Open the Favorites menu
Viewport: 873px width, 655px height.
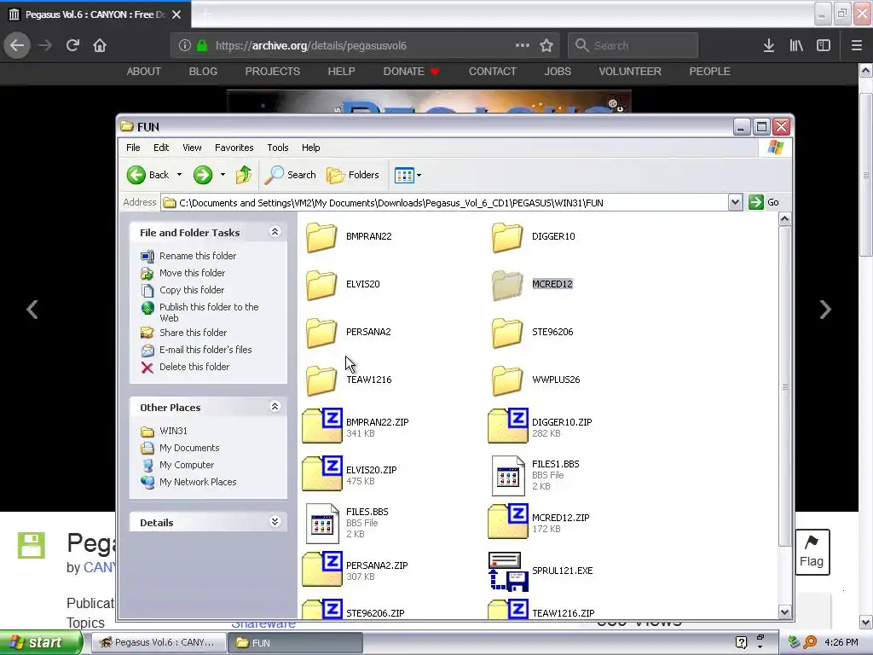[234, 148]
